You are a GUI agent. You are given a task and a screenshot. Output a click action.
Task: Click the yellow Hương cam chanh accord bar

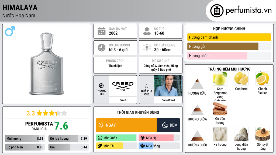(x=229, y=37)
